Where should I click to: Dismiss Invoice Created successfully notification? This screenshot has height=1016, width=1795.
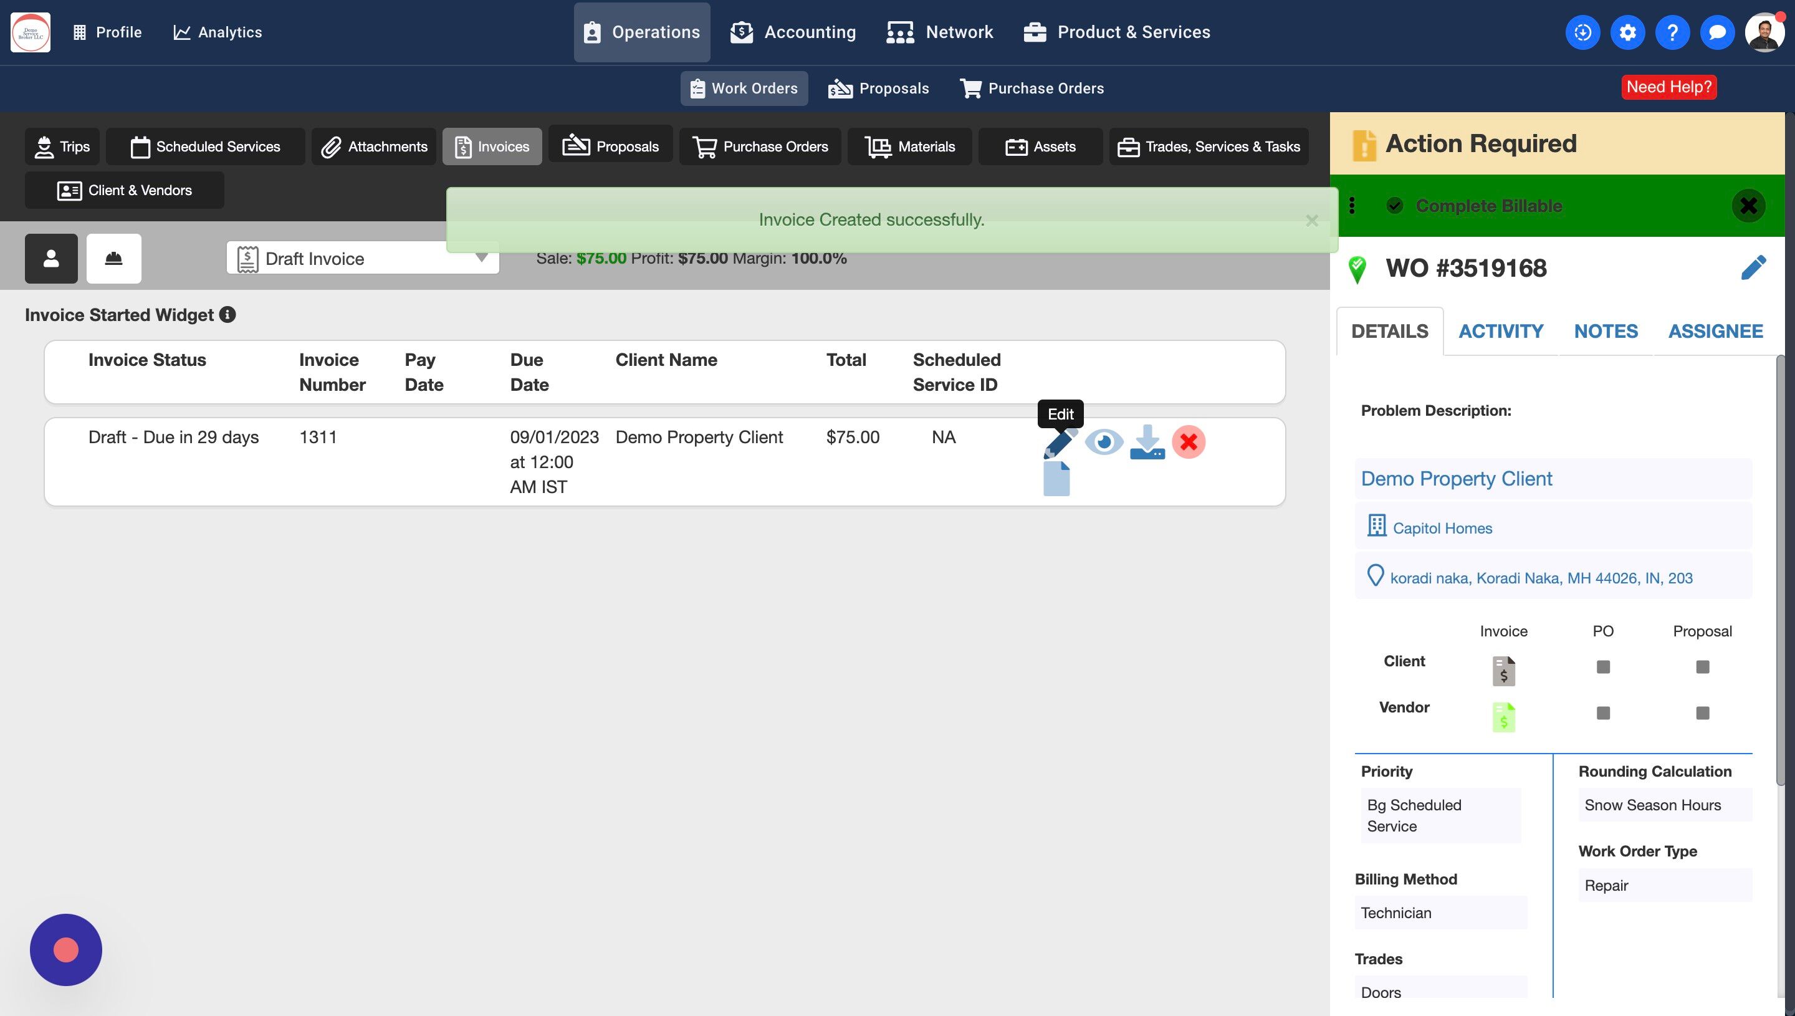coord(1311,221)
